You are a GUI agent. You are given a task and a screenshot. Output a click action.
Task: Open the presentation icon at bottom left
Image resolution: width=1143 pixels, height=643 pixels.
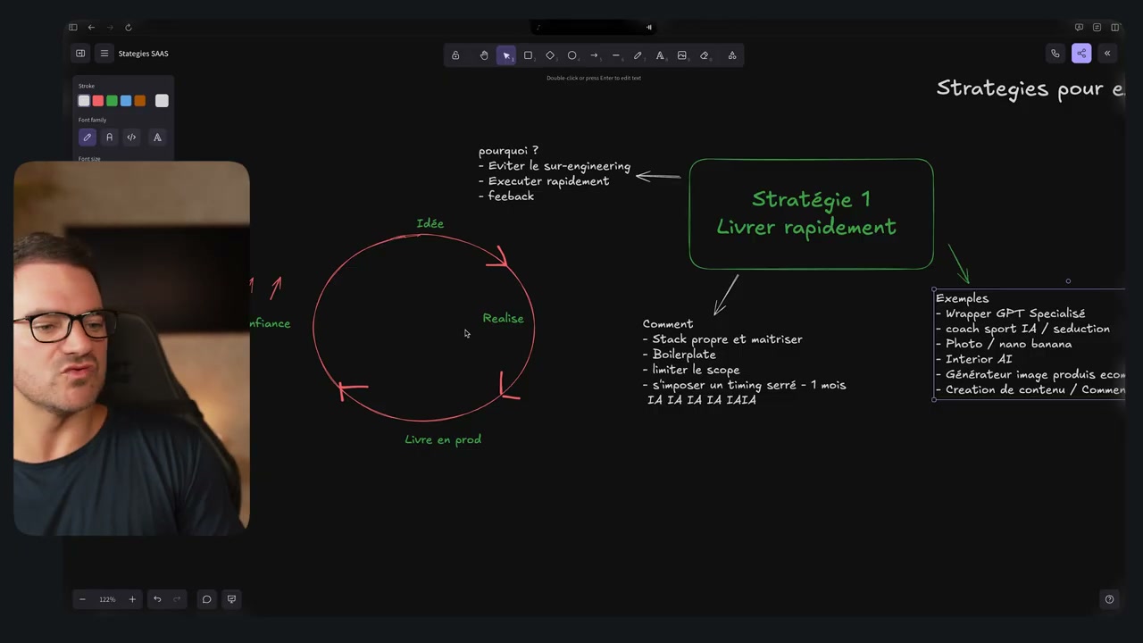tap(231, 599)
